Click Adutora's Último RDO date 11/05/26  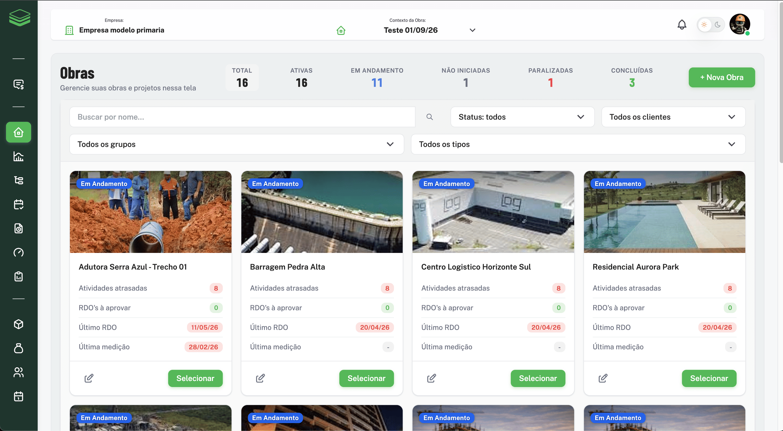point(204,327)
